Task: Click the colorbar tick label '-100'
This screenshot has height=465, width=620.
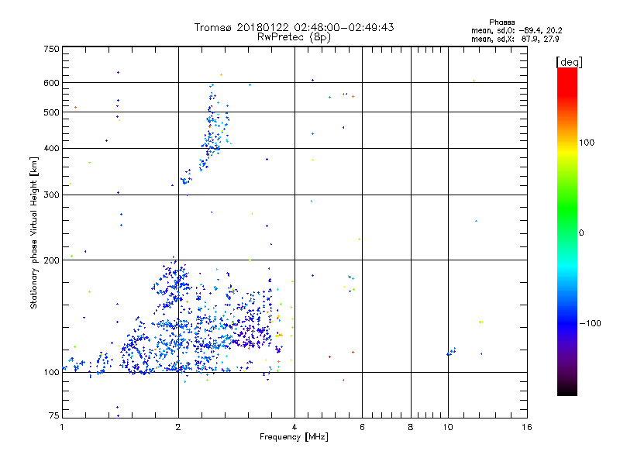Action: tap(590, 323)
